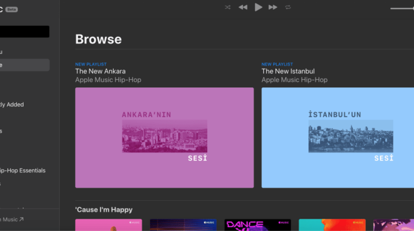Open the dark blue striped playlist thumbnail
The image size is (414, 231).
(x=183, y=225)
